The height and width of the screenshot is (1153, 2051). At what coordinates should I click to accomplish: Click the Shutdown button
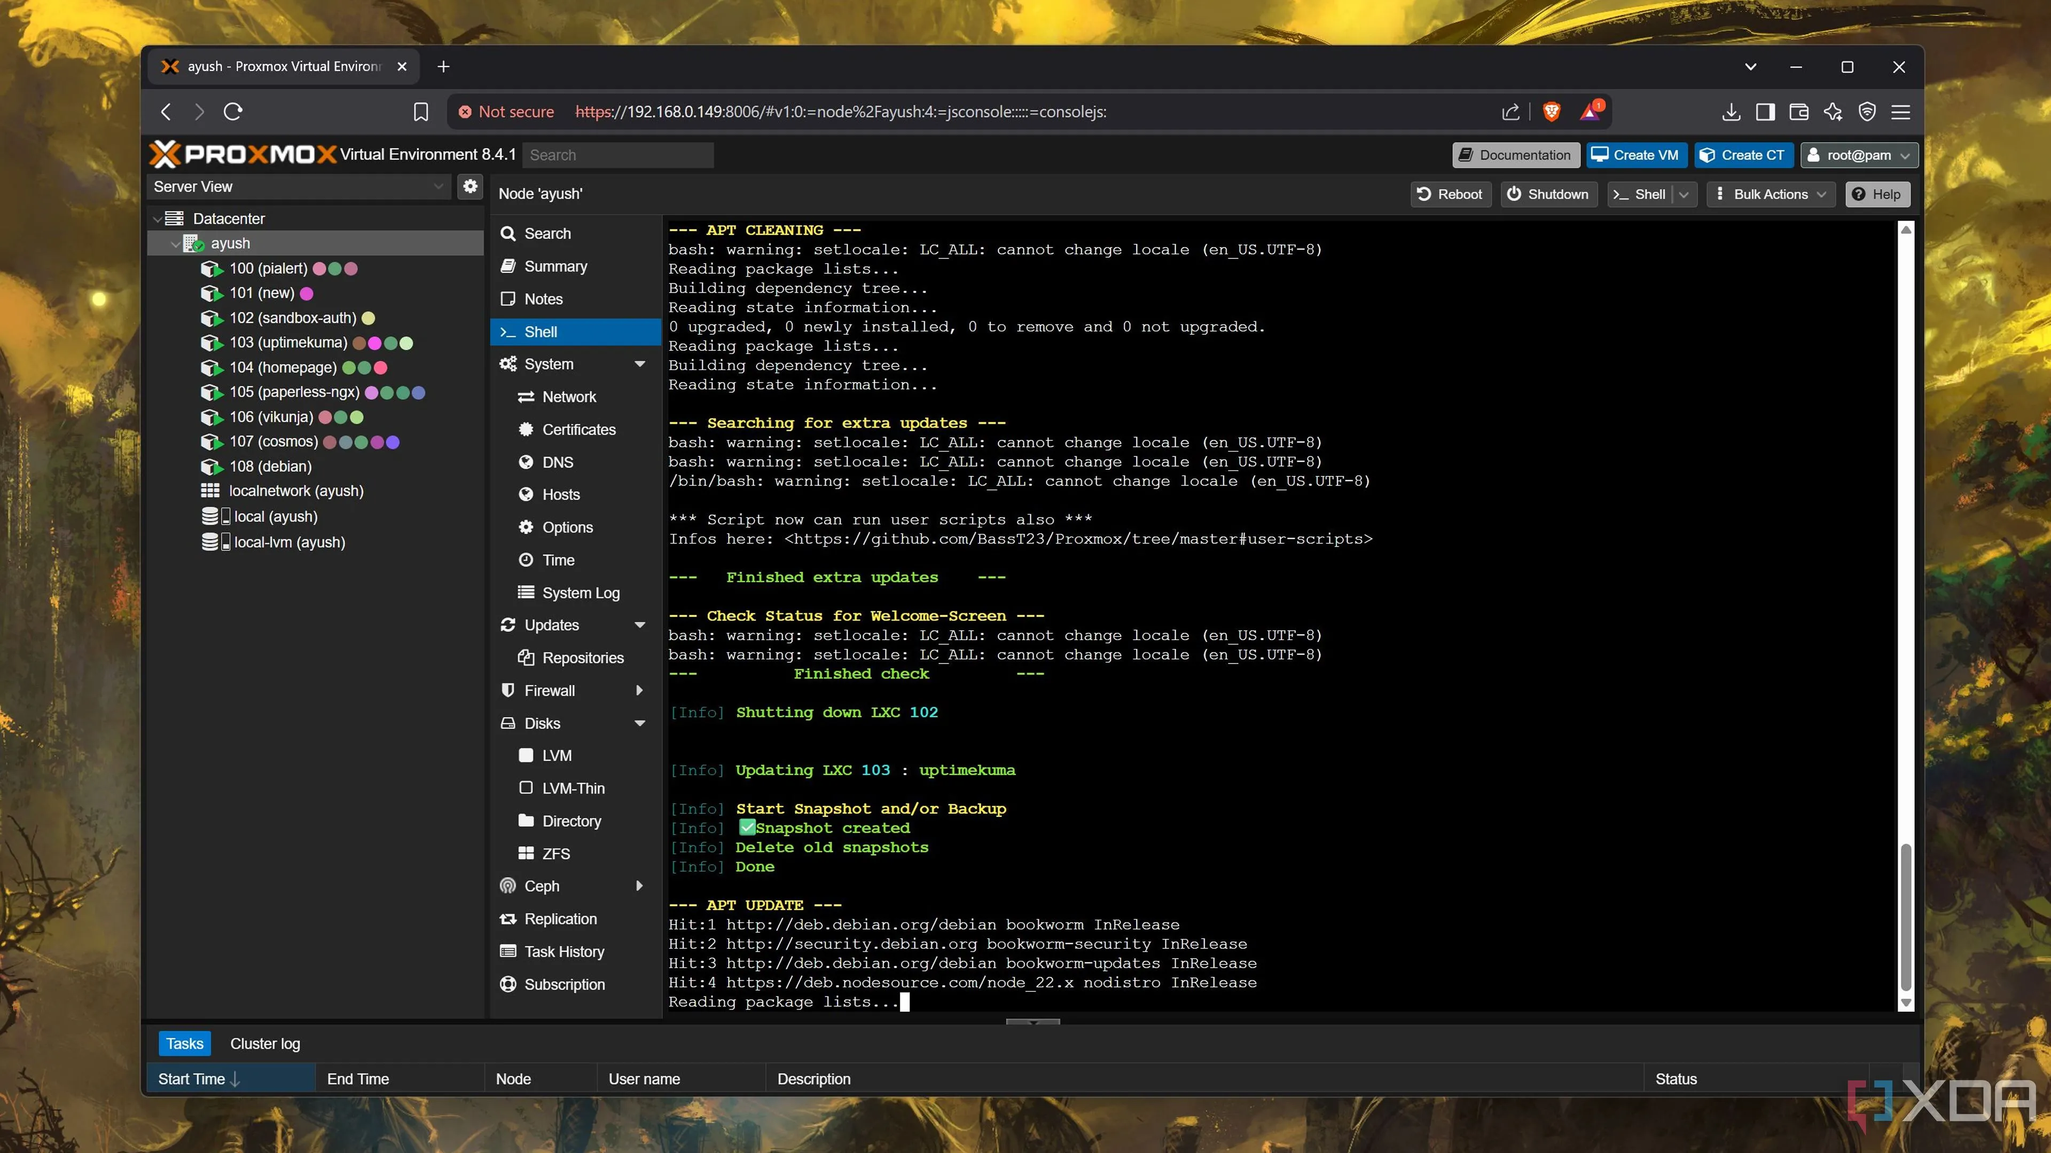pyautogui.click(x=1548, y=194)
